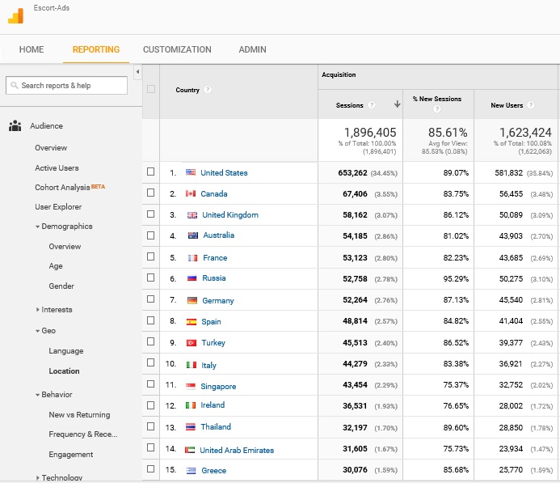Image resolution: width=560 pixels, height=483 pixels.
Task: Open the Italy country link
Action: [208, 366]
